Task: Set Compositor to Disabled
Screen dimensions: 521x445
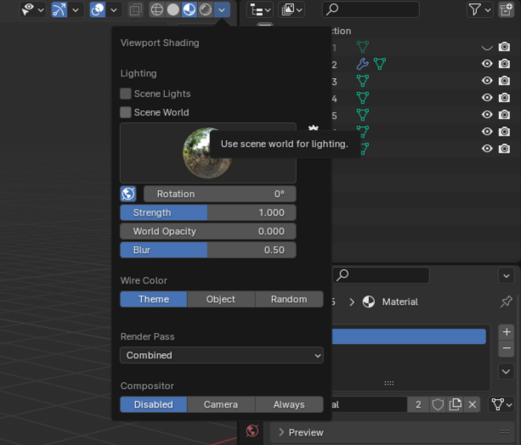Action: click(x=154, y=404)
